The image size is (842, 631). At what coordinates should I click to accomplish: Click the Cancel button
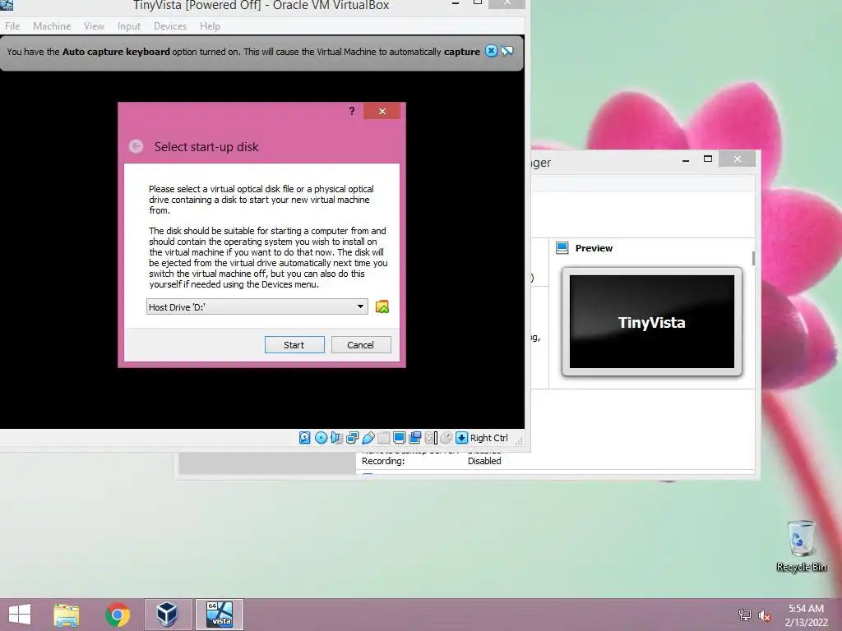pyautogui.click(x=361, y=345)
